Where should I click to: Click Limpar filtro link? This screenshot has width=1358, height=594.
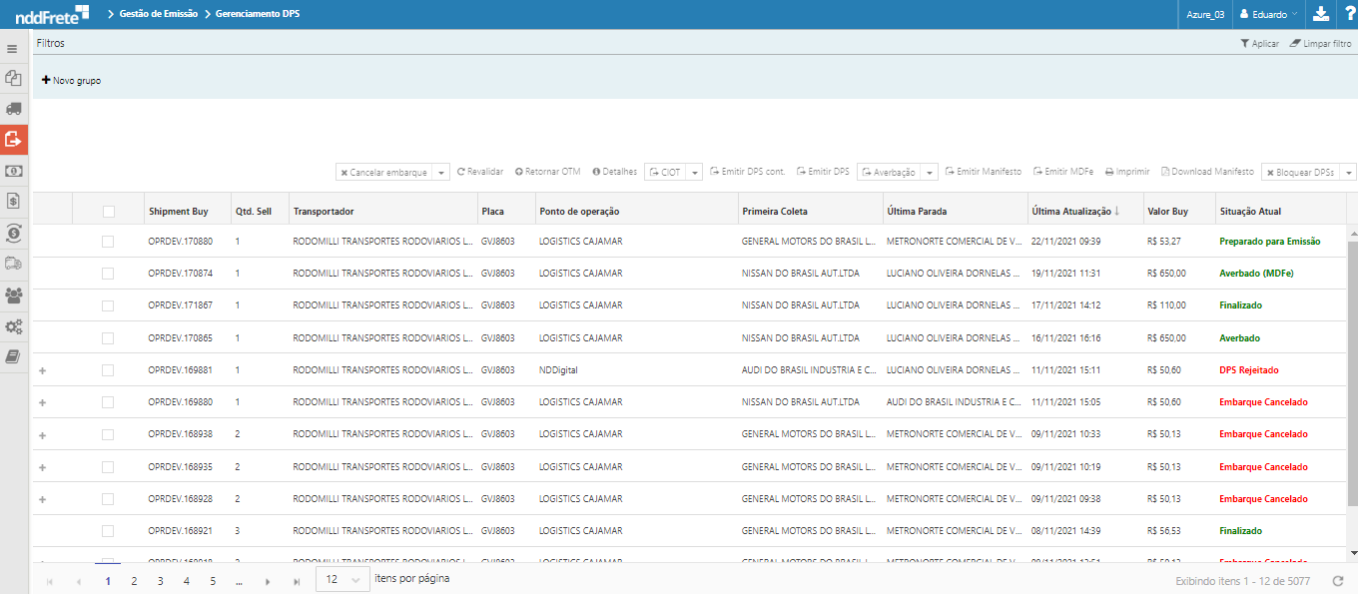(x=1320, y=44)
